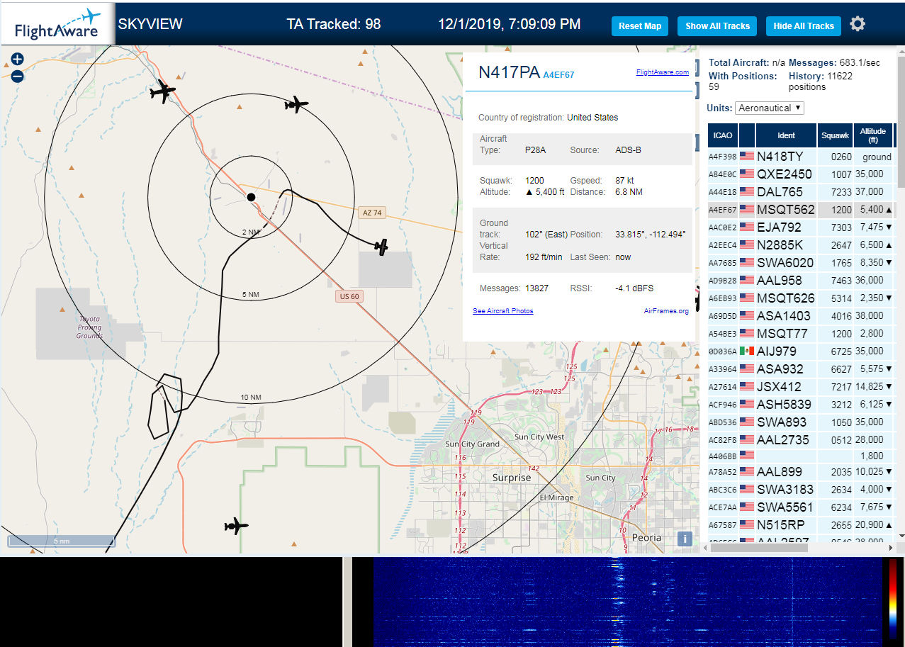Click the N417PA aircraft title
The image size is (905, 647).
(509, 72)
